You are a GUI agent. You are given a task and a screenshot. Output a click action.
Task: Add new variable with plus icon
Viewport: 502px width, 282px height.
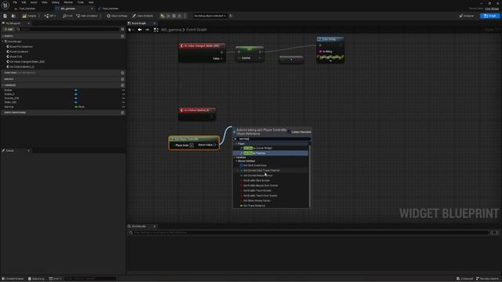coord(122,85)
